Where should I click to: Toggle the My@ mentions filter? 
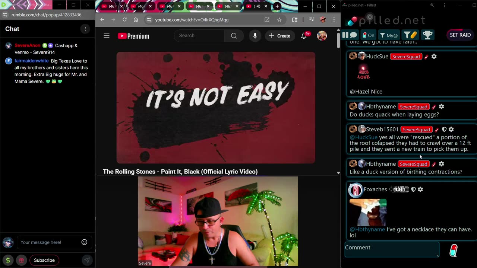tap(389, 35)
